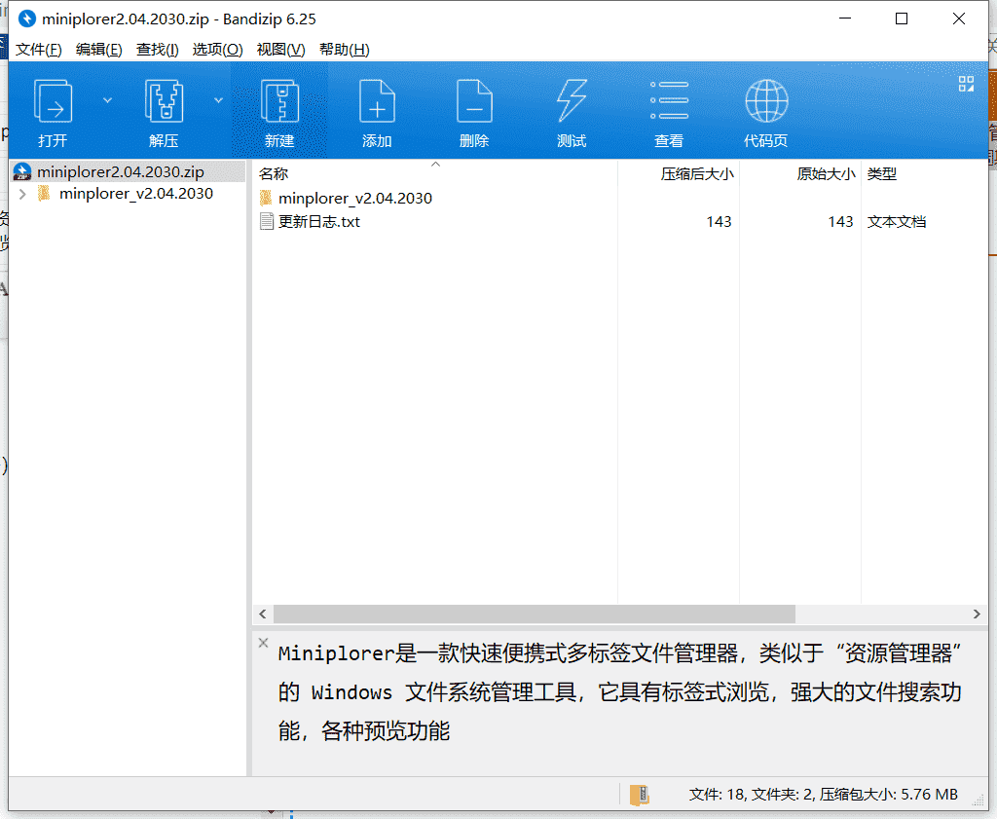Click the status text 文件: 18, 文件夹: 2

tap(750, 795)
